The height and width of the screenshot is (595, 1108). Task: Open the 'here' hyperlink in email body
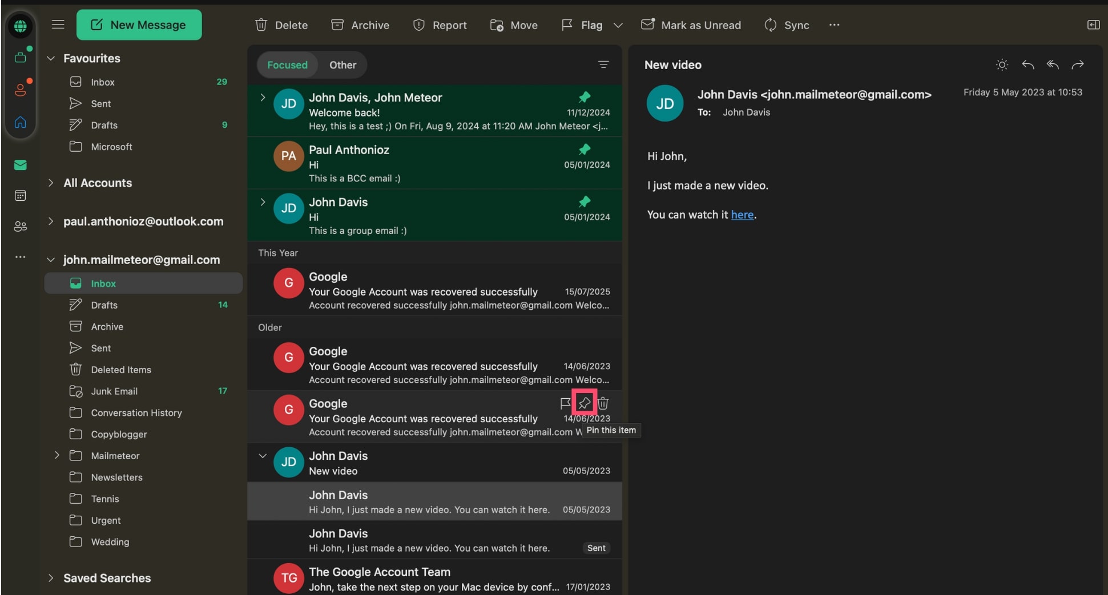click(x=742, y=214)
